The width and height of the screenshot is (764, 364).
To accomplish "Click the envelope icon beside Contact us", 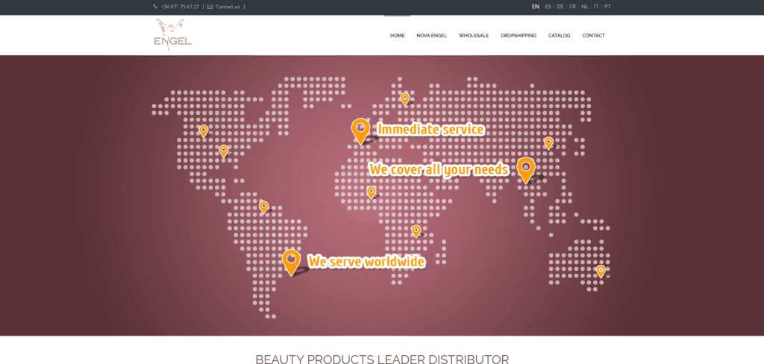I will 210,7.
